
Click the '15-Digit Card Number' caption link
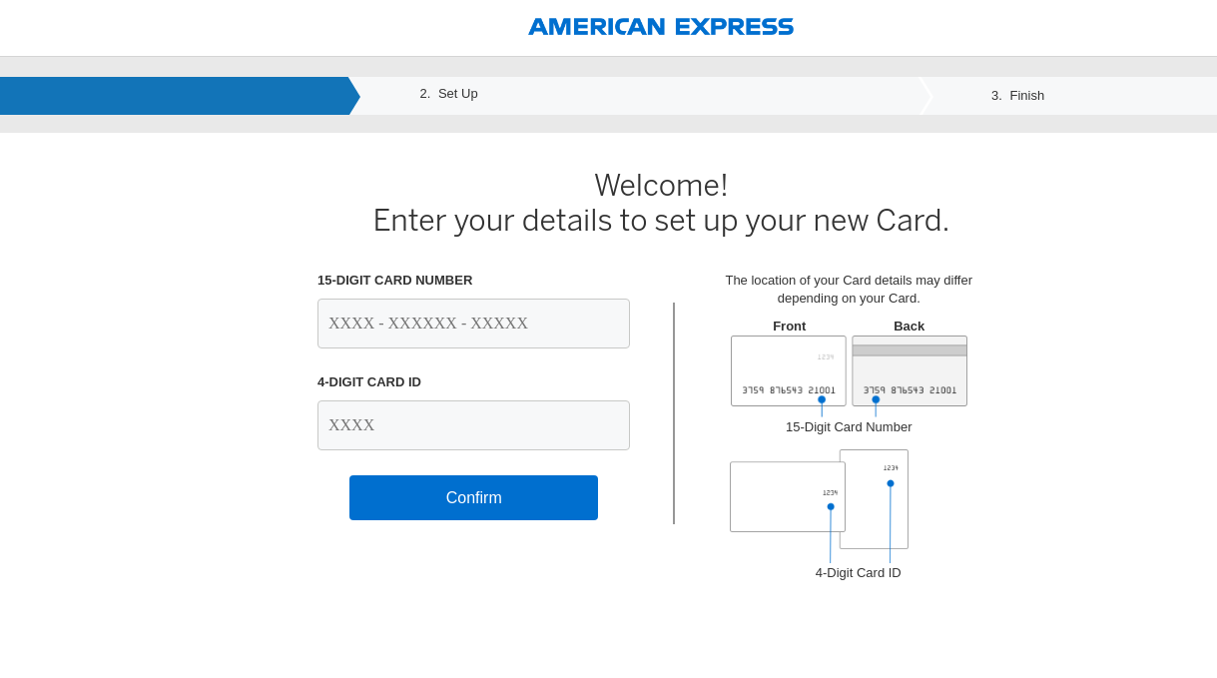tap(848, 426)
